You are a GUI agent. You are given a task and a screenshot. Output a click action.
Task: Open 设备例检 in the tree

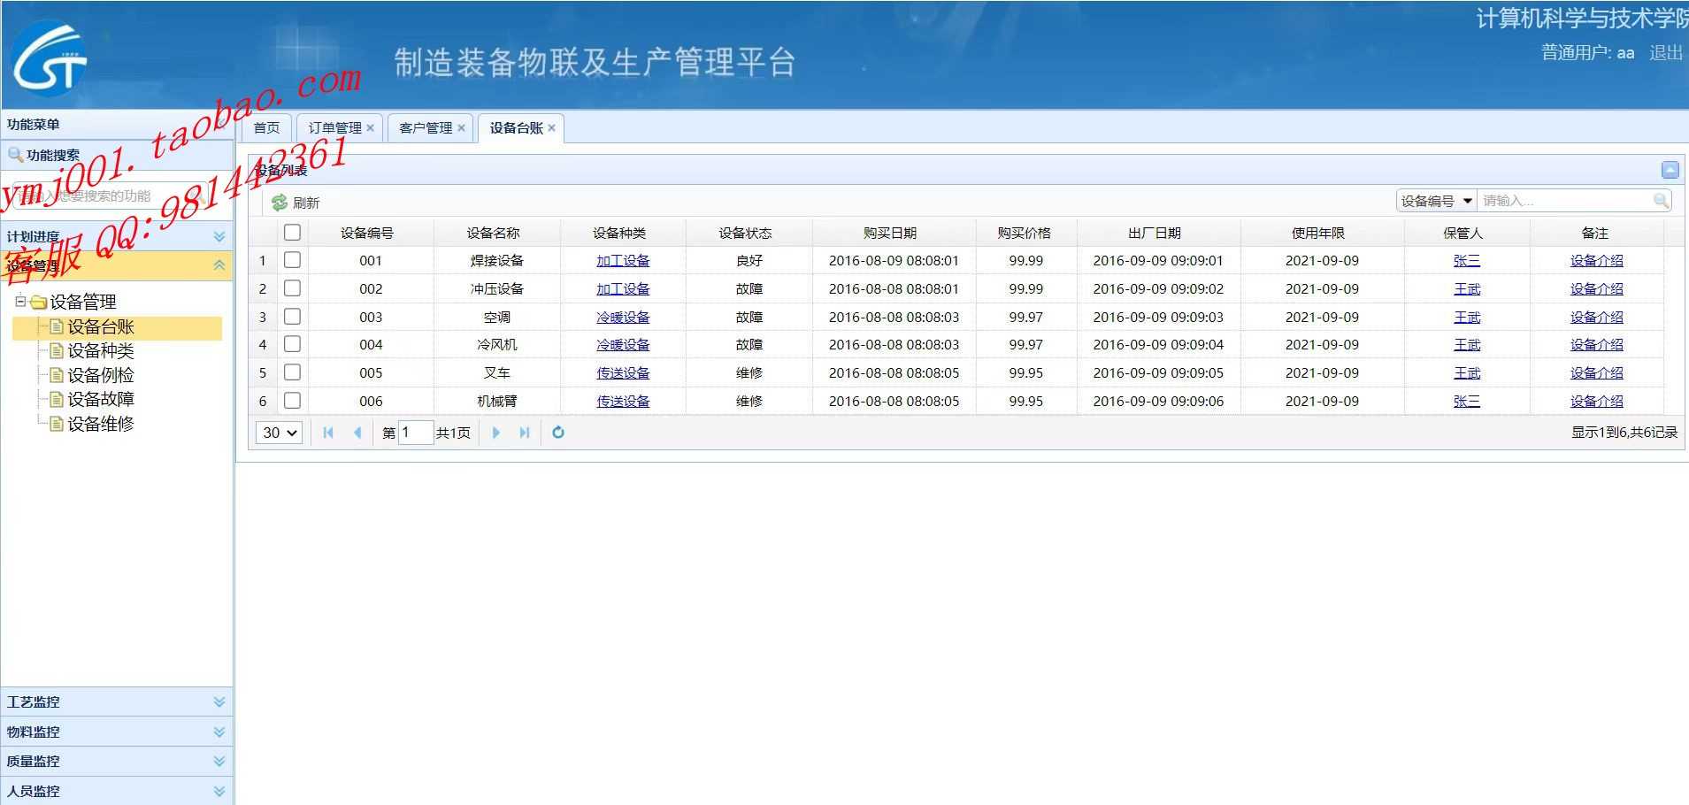click(x=101, y=375)
